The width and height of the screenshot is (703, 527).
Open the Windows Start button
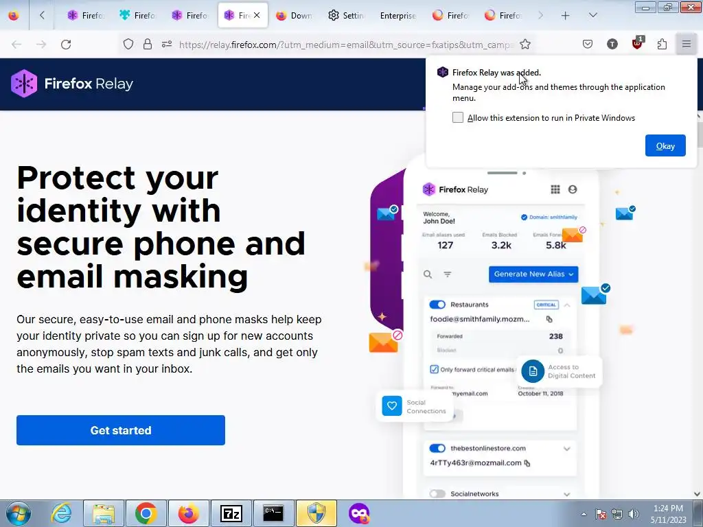[x=18, y=513]
